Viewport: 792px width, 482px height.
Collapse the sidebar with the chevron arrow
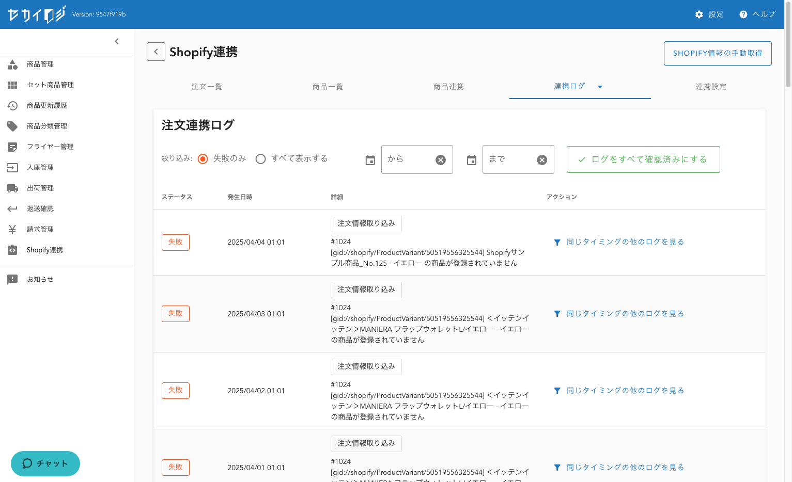click(117, 41)
